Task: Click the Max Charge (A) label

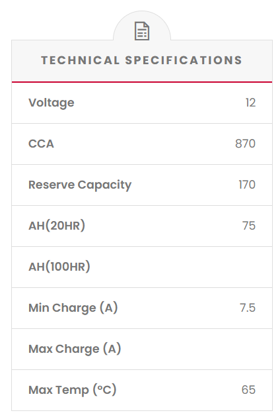Action: click(75, 349)
